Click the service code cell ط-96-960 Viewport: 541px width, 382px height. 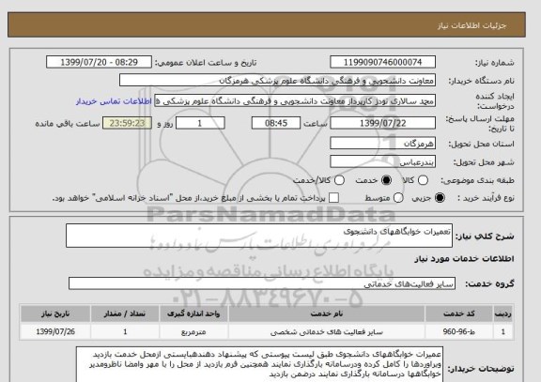[x=459, y=331]
